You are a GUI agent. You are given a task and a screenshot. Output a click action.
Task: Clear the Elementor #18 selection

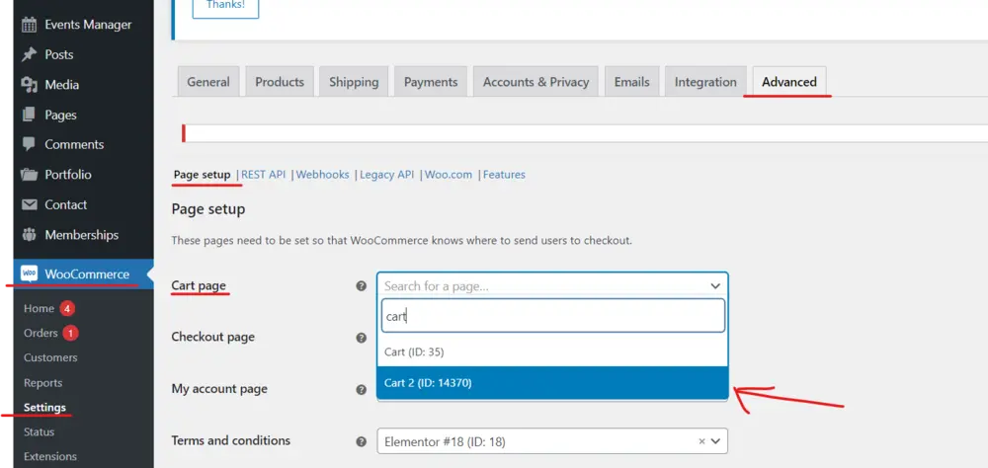pos(701,441)
